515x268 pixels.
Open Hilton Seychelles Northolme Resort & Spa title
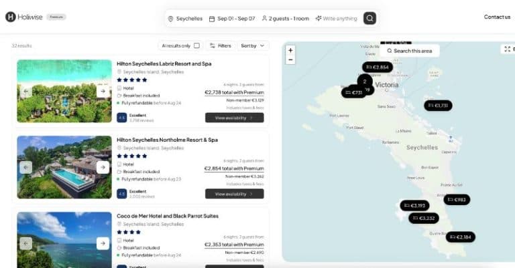point(167,140)
